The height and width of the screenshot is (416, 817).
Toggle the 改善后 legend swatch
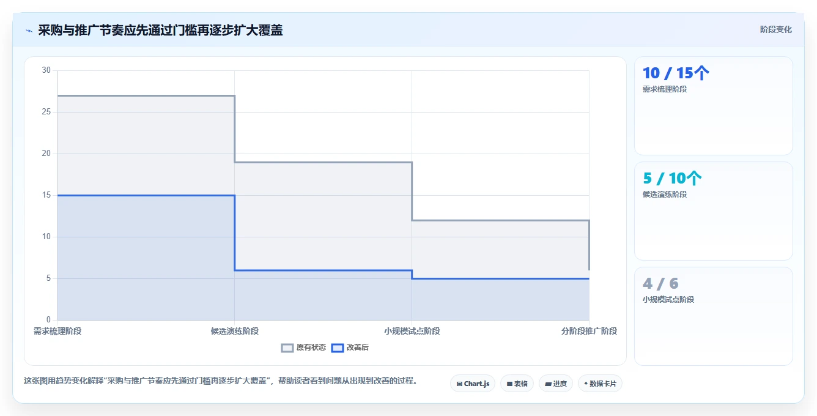click(338, 347)
